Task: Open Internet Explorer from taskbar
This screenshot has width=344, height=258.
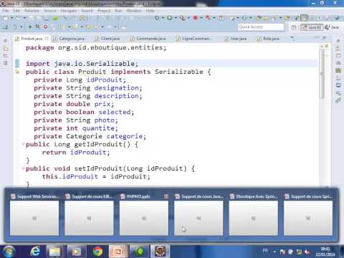Action: (35, 252)
